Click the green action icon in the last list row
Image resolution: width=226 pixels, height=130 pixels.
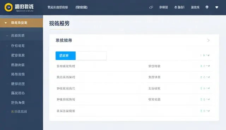point(201,111)
